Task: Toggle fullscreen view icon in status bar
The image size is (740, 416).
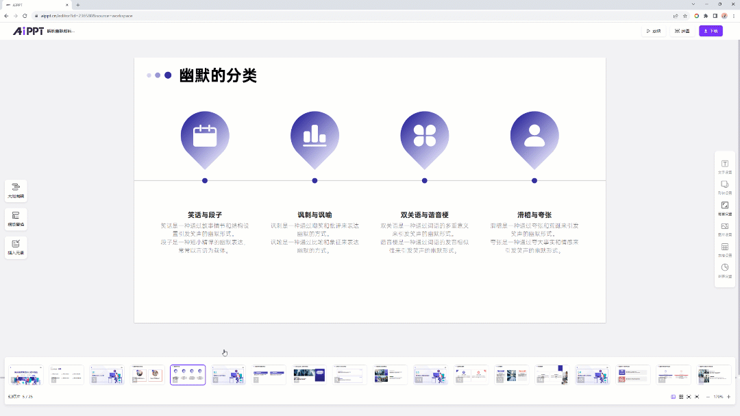Action: (x=697, y=396)
